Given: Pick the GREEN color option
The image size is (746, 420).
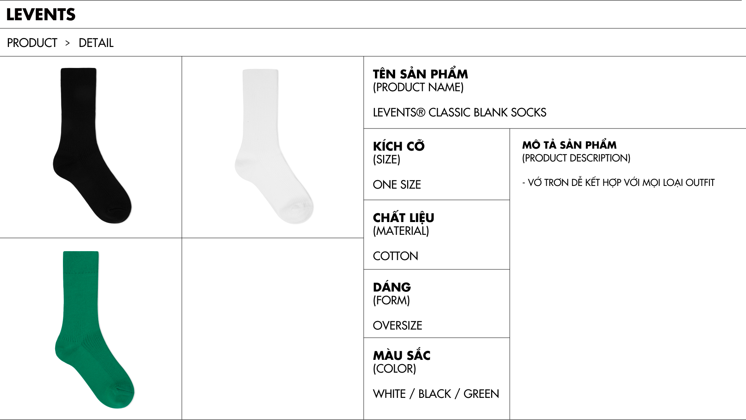Looking at the screenshot, I should click(x=481, y=394).
